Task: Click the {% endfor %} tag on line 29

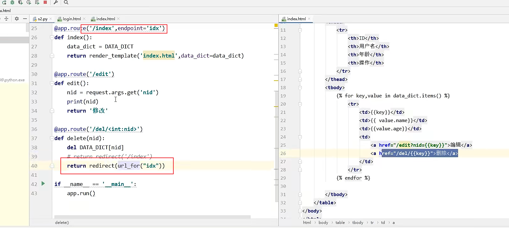Action: click(353, 178)
